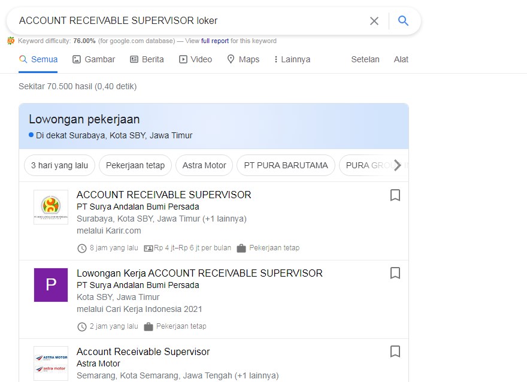Screen dimensions: 527x382
Task: Save the Cari Kerja Indonesia job listing
Action: pos(395,273)
